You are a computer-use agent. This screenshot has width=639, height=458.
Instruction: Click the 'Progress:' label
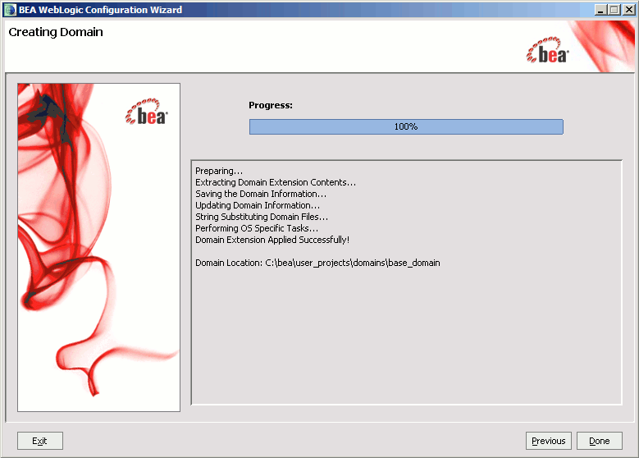click(x=271, y=105)
